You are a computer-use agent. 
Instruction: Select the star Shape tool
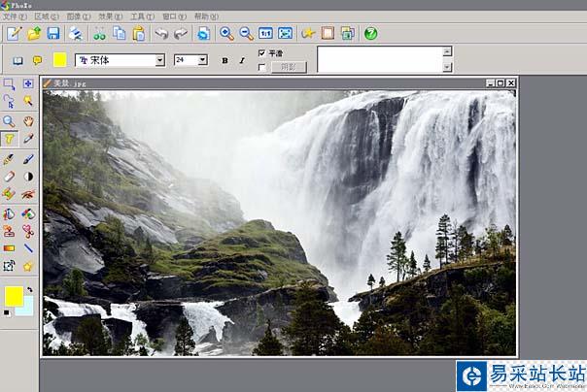click(28, 267)
